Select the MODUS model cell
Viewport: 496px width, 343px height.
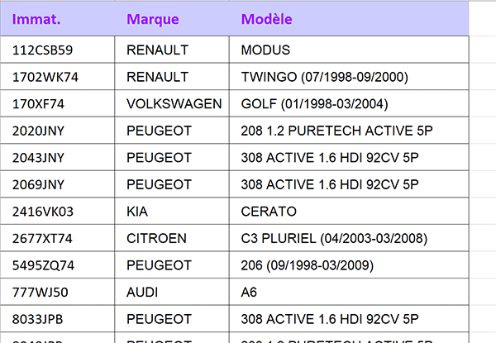coord(349,50)
